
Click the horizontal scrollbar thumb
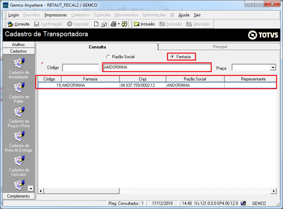click(81, 191)
